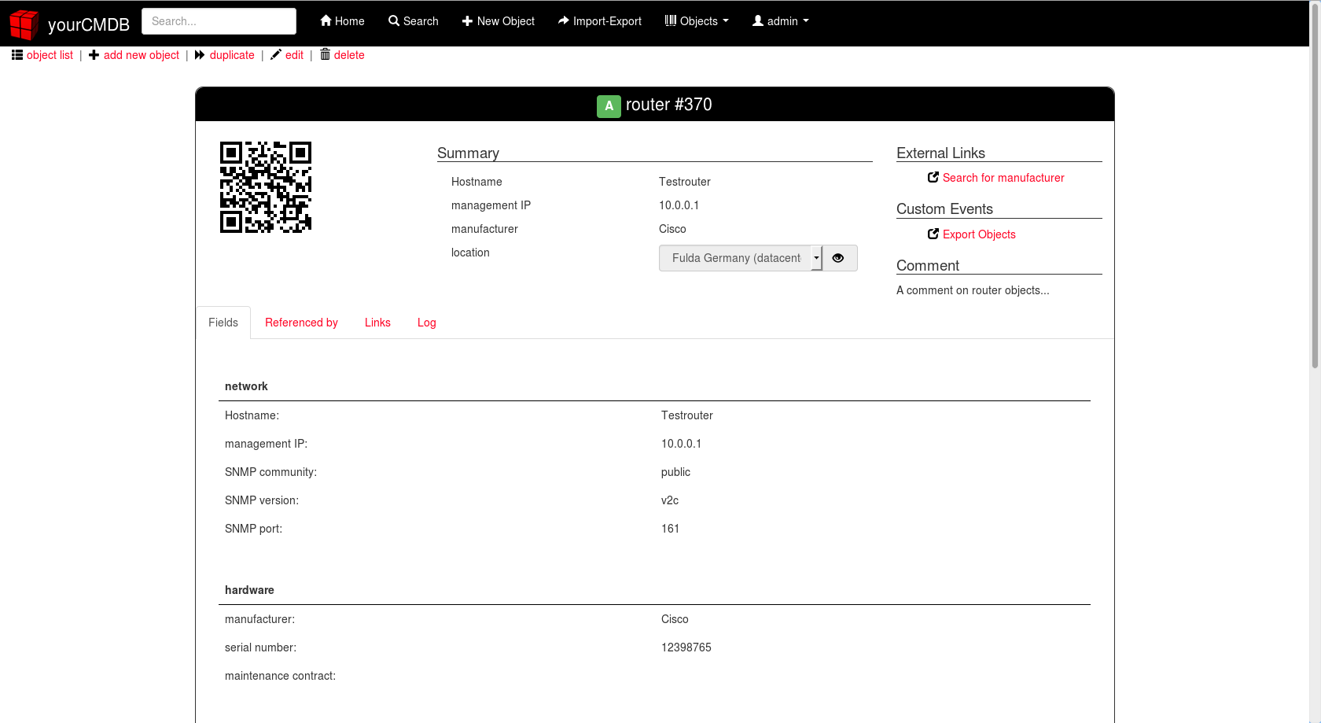
Task: Click the yourCMDB red cube logo
Action: pyautogui.click(x=24, y=23)
